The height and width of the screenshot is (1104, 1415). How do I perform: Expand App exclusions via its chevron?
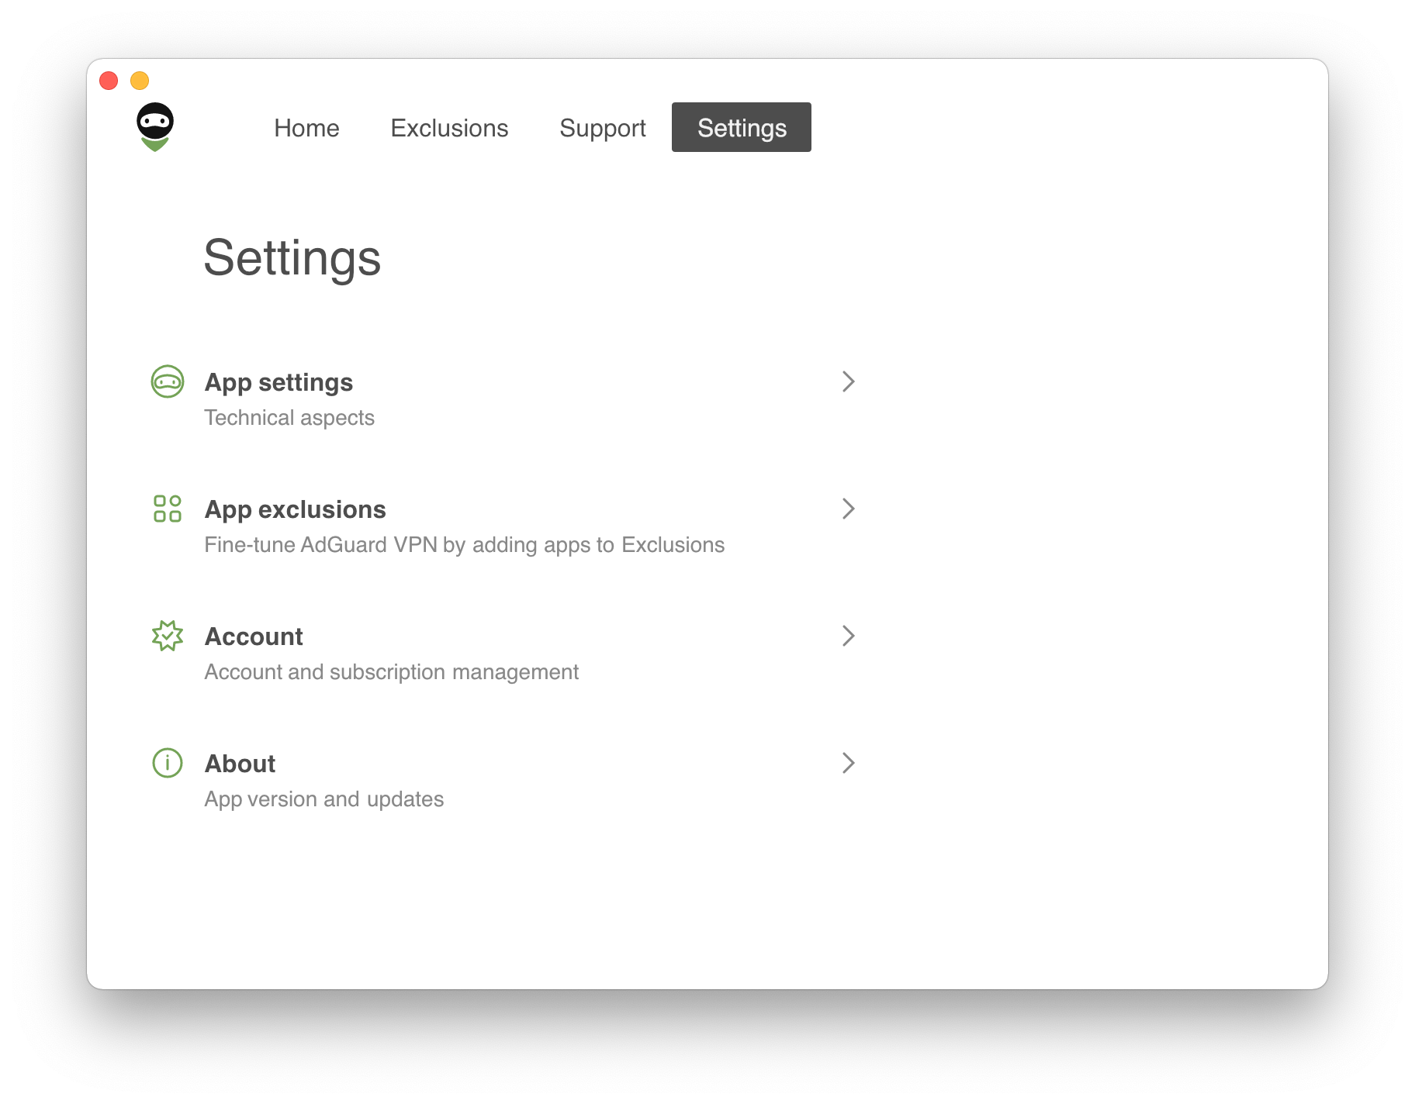(x=849, y=509)
